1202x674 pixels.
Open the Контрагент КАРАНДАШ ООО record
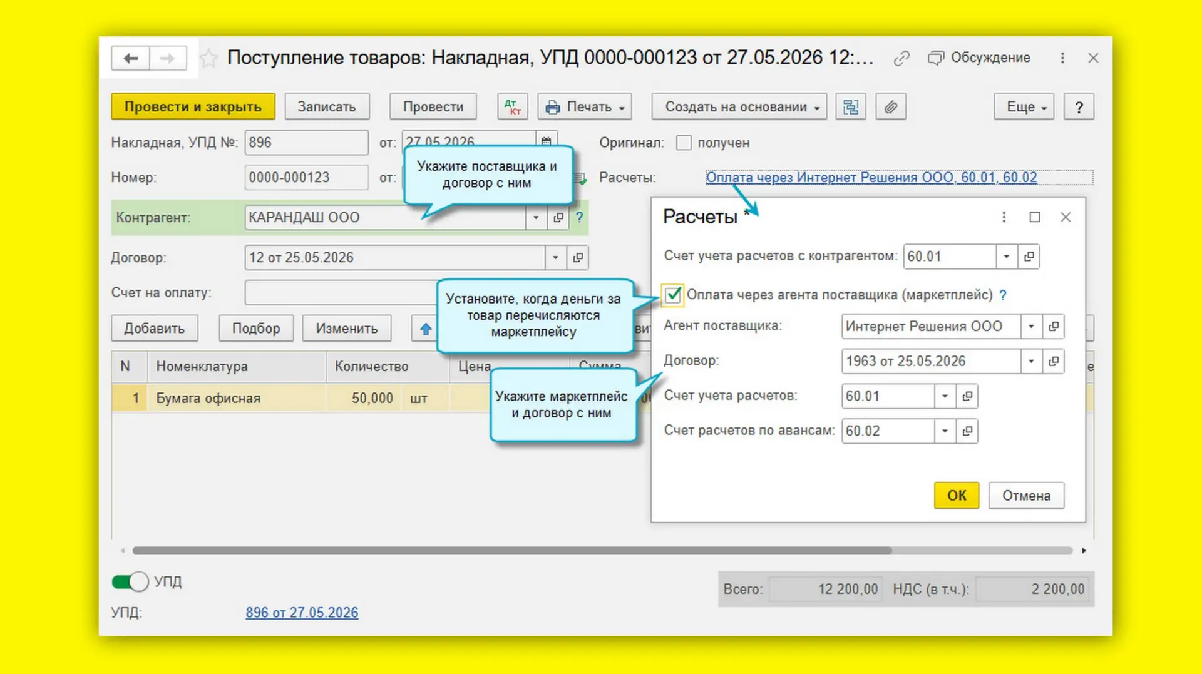558,218
